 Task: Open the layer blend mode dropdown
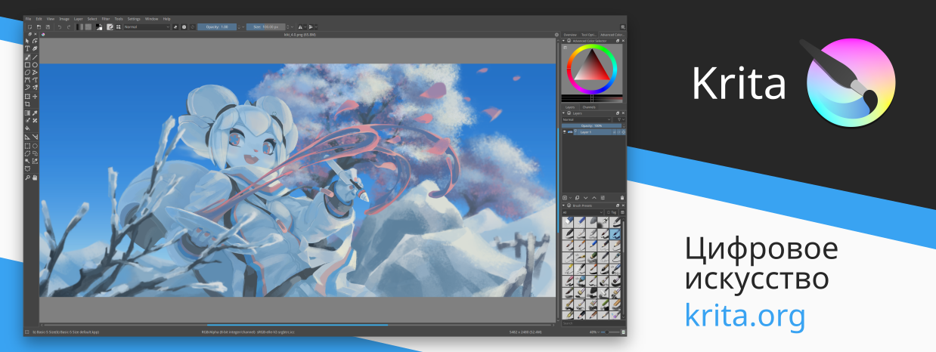586,119
